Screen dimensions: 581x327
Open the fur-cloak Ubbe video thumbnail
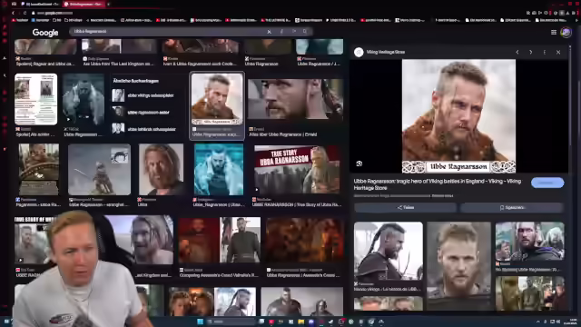tap(84, 99)
